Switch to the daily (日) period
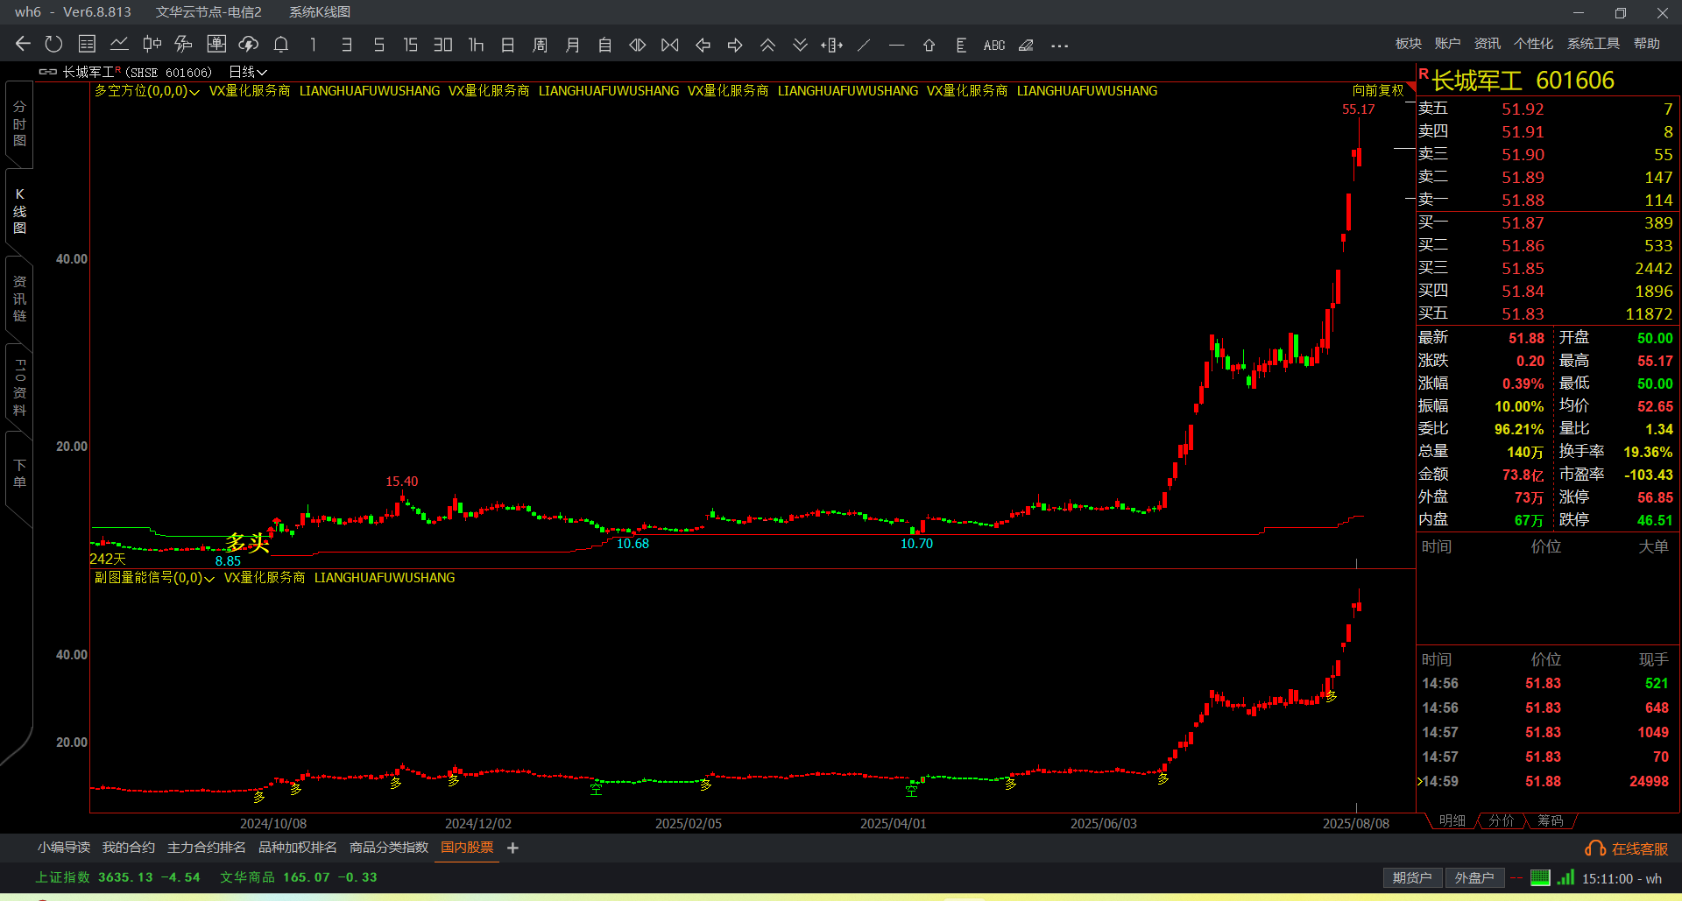 tap(508, 45)
